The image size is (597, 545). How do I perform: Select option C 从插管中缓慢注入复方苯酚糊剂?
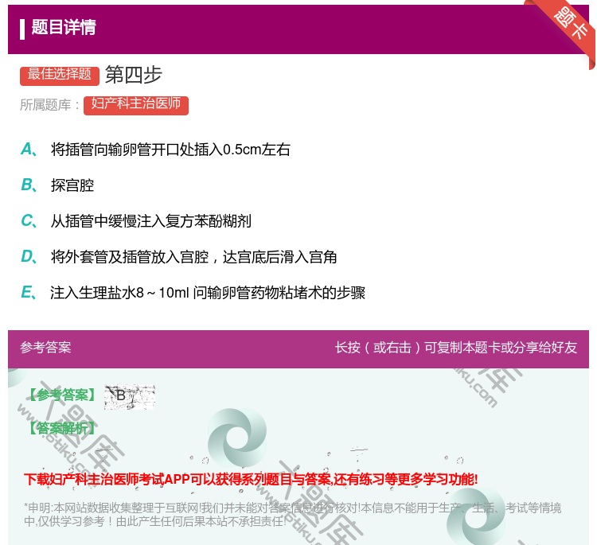tap(150, 221)
